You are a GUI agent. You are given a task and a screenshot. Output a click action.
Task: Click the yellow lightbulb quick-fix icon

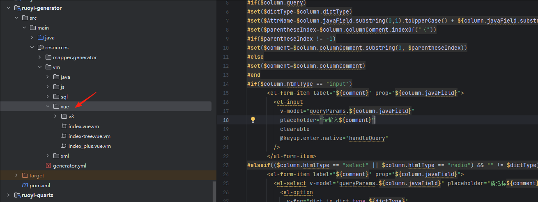(253, 120)
